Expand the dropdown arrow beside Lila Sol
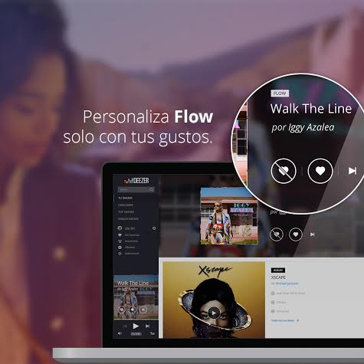Viewport: 364px width, 364px height. [154, 228]
